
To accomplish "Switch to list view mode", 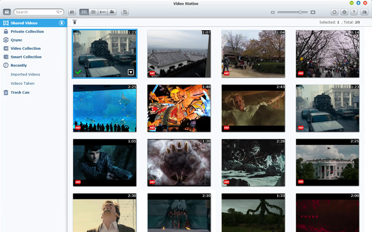I will [93, 12].
